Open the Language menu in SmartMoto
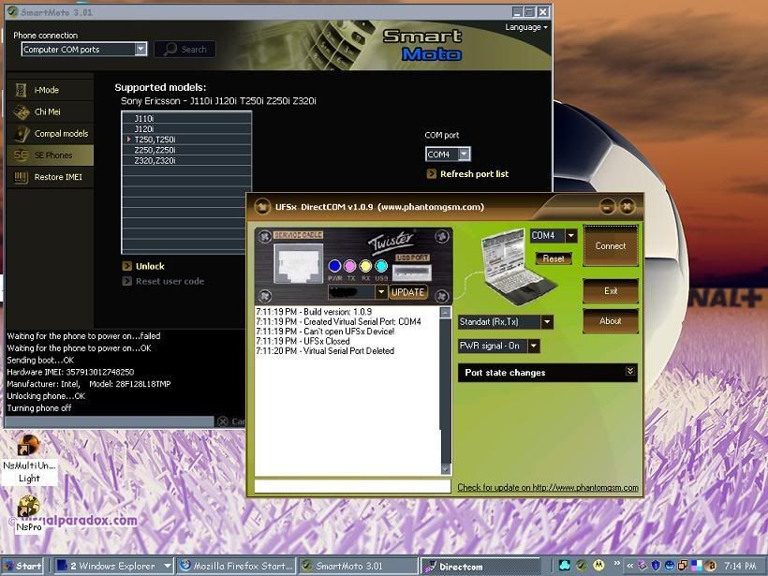This screenshot has width=768, height=576. tap(526, 27)
